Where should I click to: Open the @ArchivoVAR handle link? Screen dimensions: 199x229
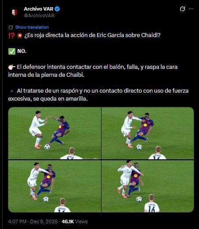tap(39, 15)
